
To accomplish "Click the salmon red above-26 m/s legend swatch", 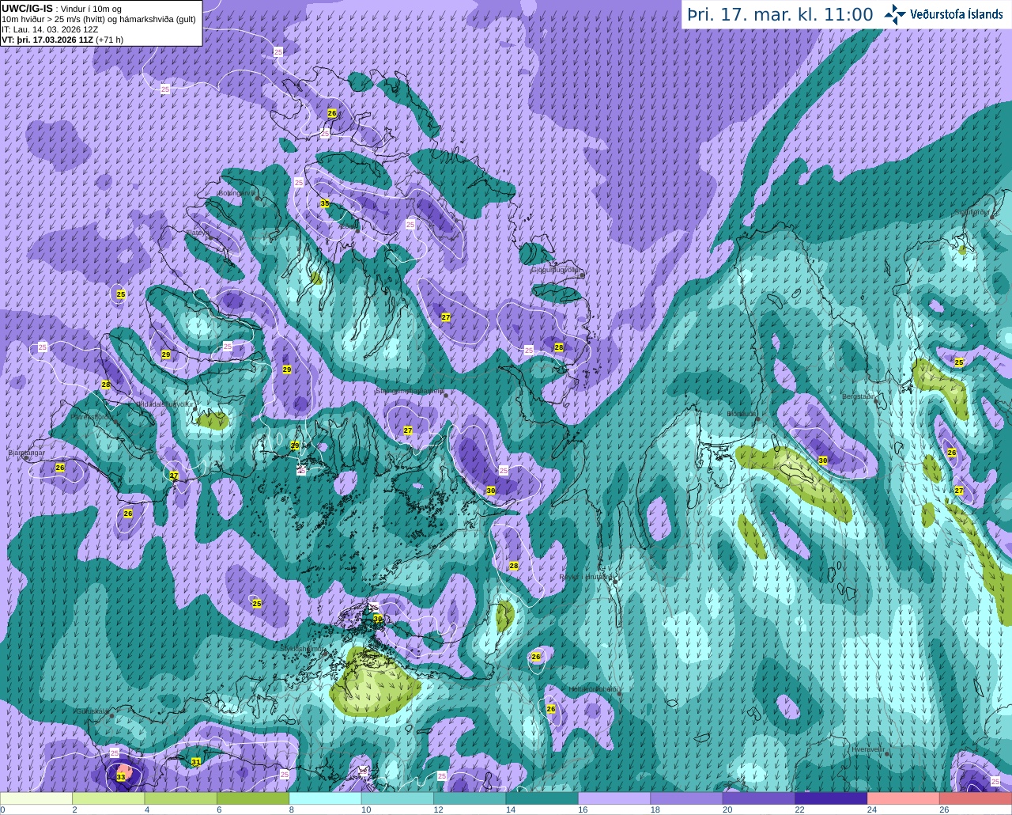I will point(976,798).
